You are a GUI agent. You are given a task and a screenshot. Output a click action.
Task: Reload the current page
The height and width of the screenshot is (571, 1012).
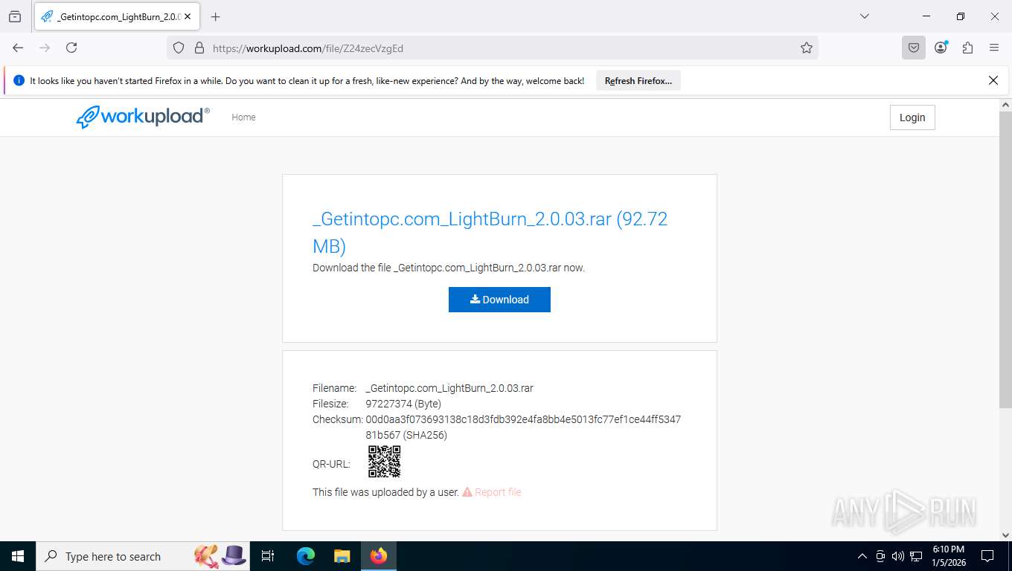71,48
